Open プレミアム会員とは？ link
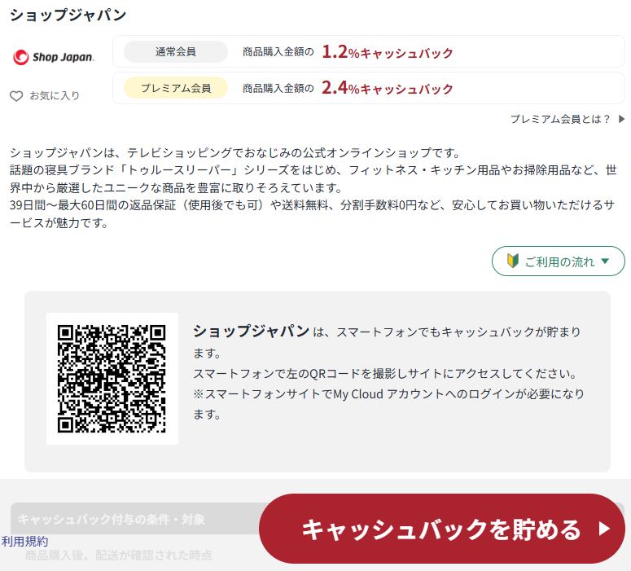 point(560,119)
